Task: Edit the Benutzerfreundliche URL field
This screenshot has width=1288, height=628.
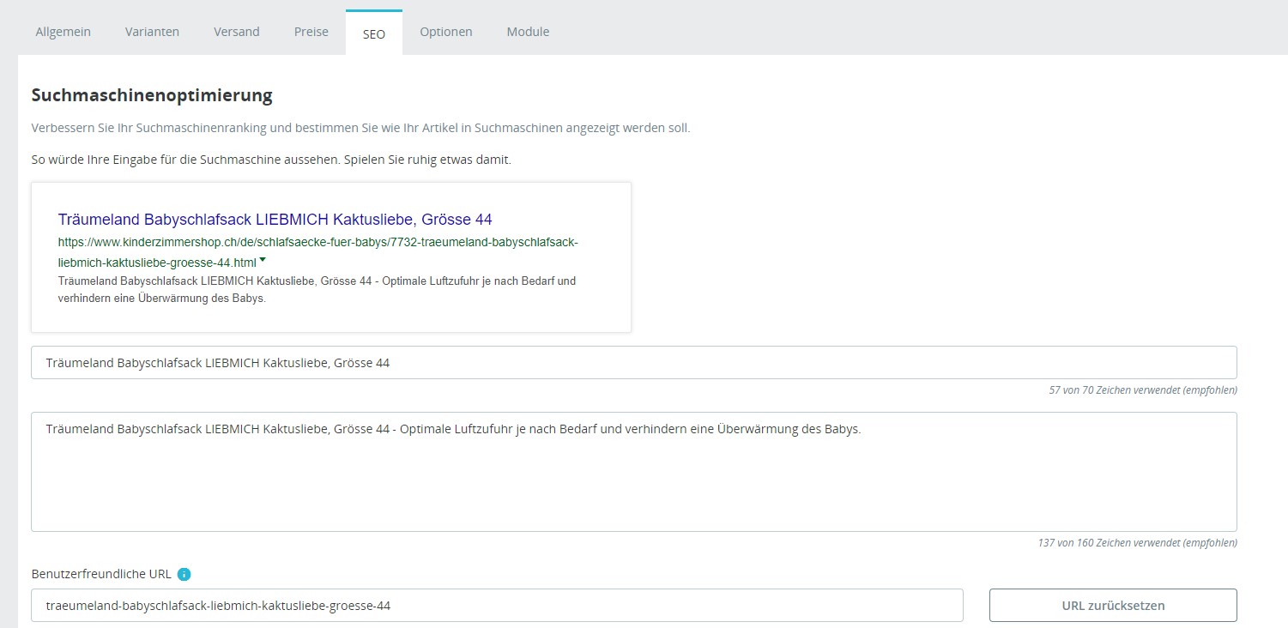Action: (x=497, y=605)
